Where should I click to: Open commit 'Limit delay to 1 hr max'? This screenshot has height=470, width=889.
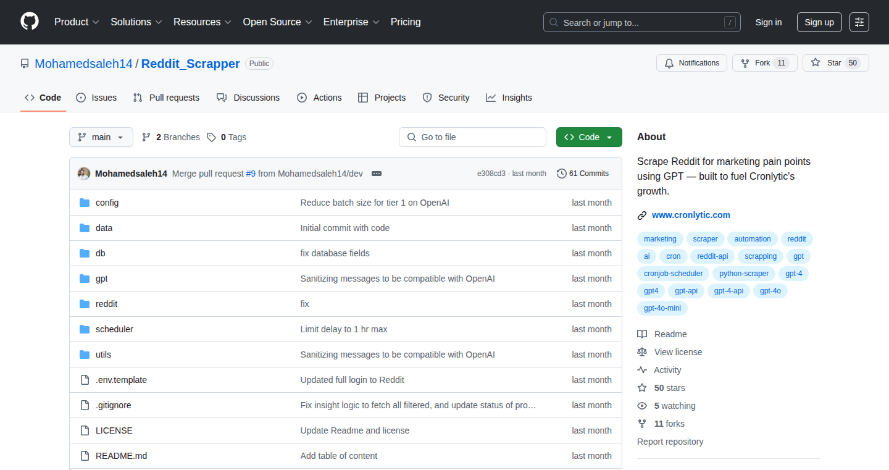pyautogui.click(x=344, y=329)
